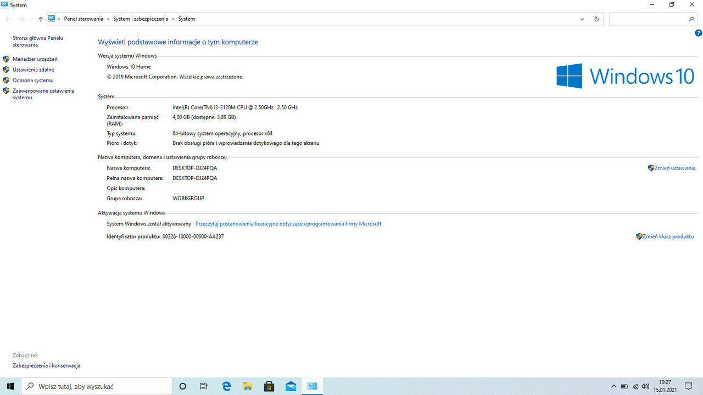Expand the chevron after Panel sterowania
The height and width of the screenshot is (395, 703).
point(108,19)
